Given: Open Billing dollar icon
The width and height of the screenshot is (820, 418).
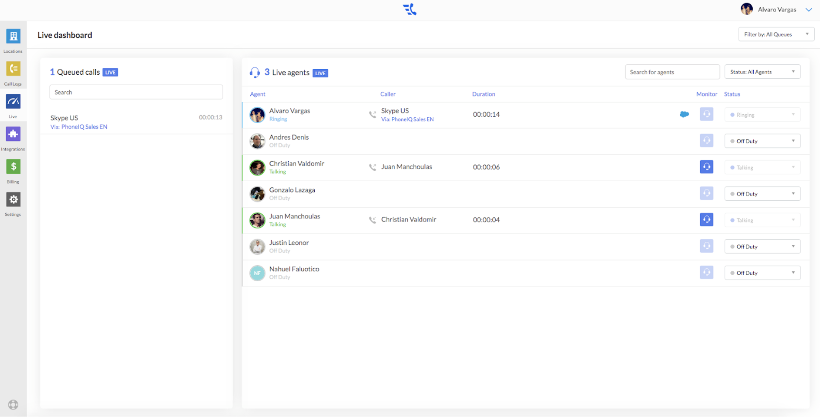Looking at the screenshot, I should pos(13,167).
